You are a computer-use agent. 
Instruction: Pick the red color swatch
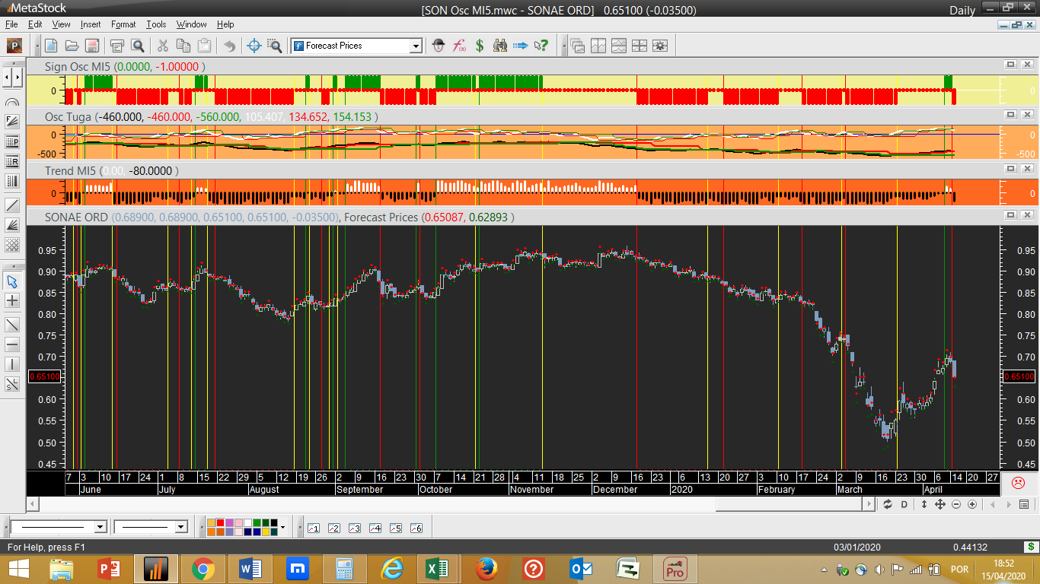coord(220,522)
